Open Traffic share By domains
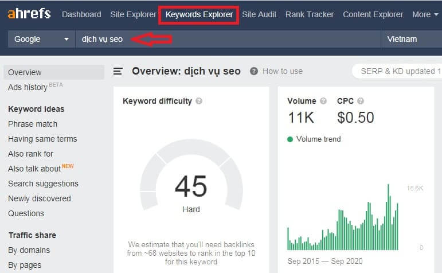This screenshot has height=273, width=442. 29,250
